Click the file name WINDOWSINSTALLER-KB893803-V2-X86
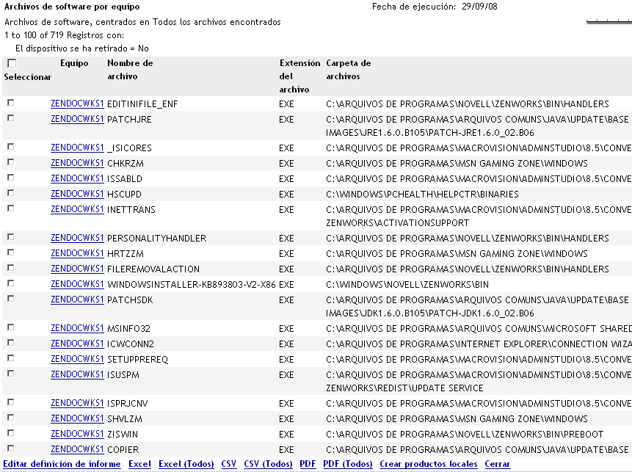 [x=191, y=285]
